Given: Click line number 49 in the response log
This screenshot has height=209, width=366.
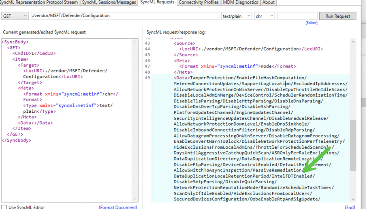Looking at the screenshot, I should tap(148, 78).
